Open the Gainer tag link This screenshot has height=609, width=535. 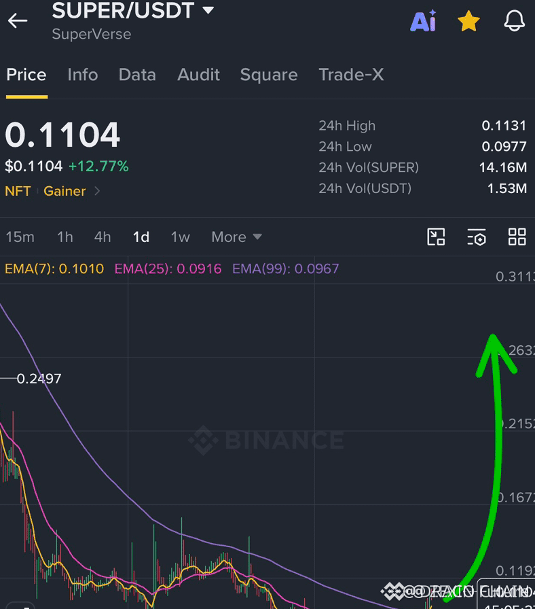coord(64,191)
